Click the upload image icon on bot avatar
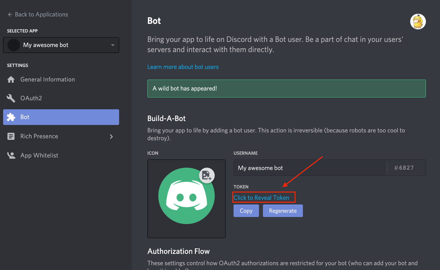This screenshot has width=440, height=270. 207,175
